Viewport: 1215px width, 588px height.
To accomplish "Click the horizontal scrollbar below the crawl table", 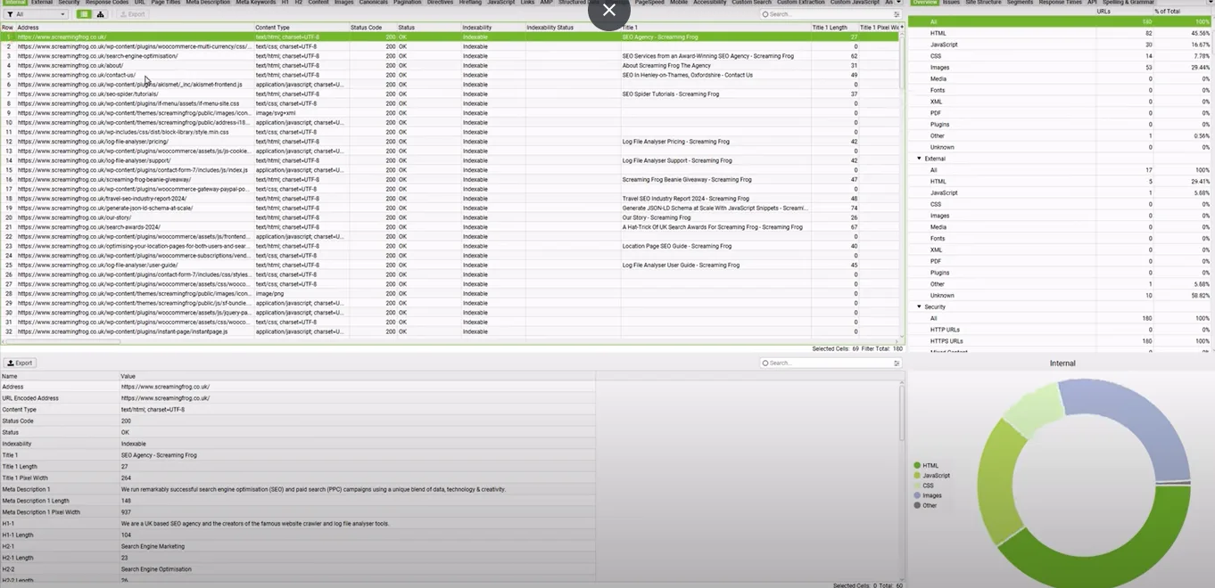I will click(62, 343).
